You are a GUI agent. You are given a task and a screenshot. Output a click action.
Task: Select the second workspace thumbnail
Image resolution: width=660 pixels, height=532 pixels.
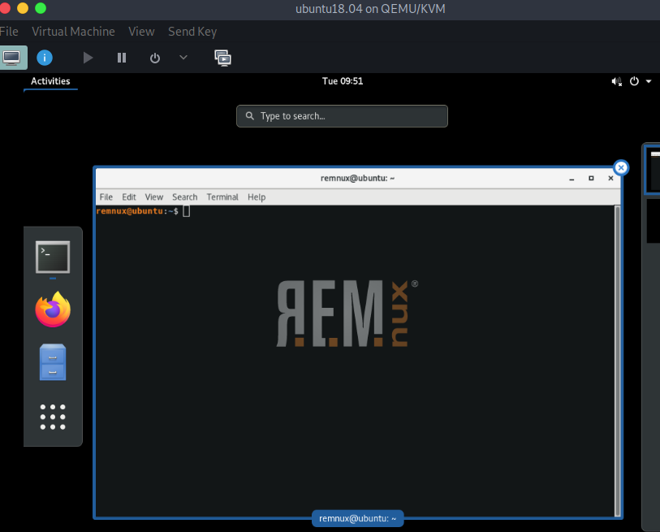point(654,221)
